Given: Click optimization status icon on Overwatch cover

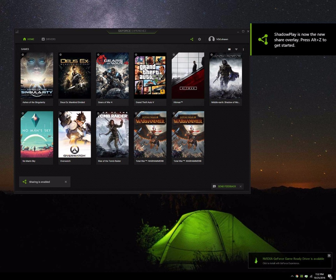Looking at the screenshot, I should point(60,113).
